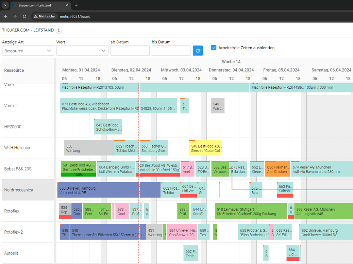Open blue 650 Unilever, Hamburg Verbund block
353x264 pixels.
click(109, 190)
